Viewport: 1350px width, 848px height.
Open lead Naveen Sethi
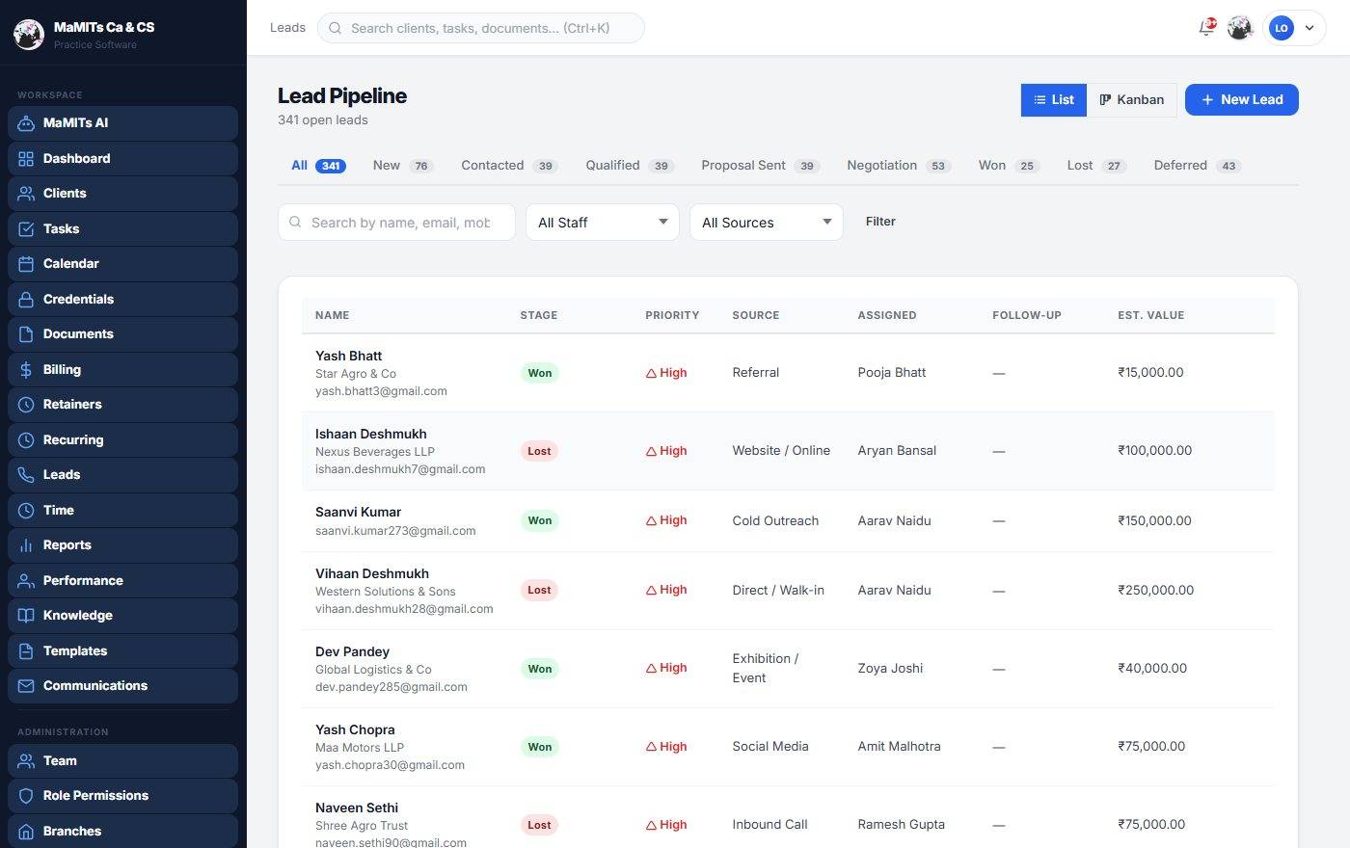[x=357, y=808]
